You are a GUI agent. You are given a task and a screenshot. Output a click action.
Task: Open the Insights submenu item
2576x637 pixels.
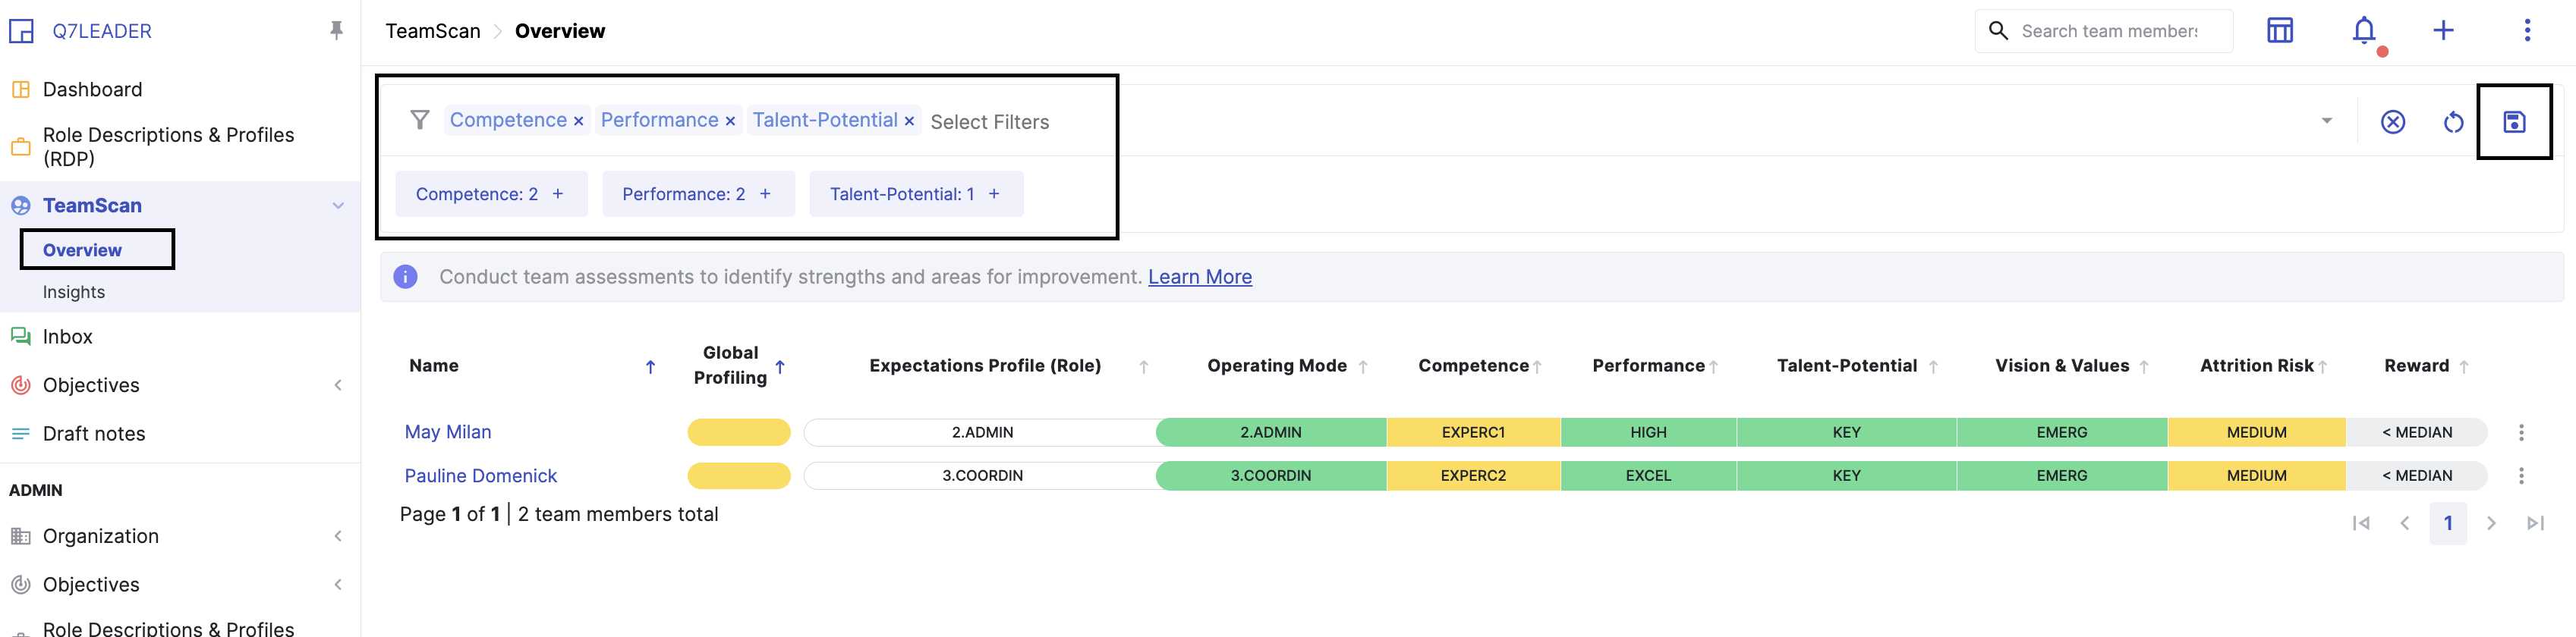[74, 291]
